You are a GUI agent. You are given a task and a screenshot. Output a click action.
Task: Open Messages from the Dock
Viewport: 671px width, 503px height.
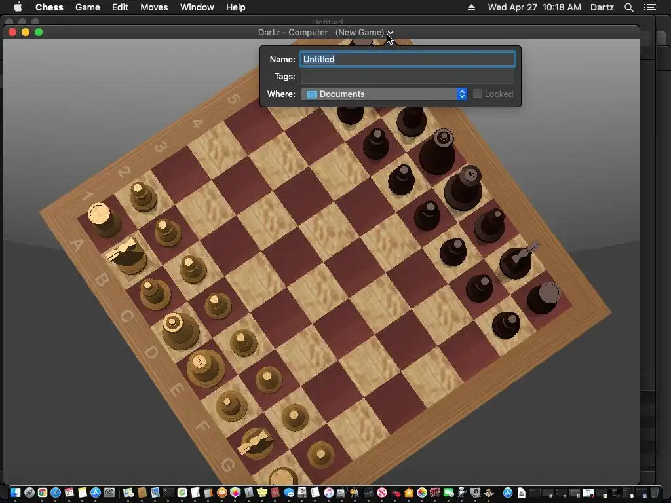pyautogui.click(x=289, y=493)
